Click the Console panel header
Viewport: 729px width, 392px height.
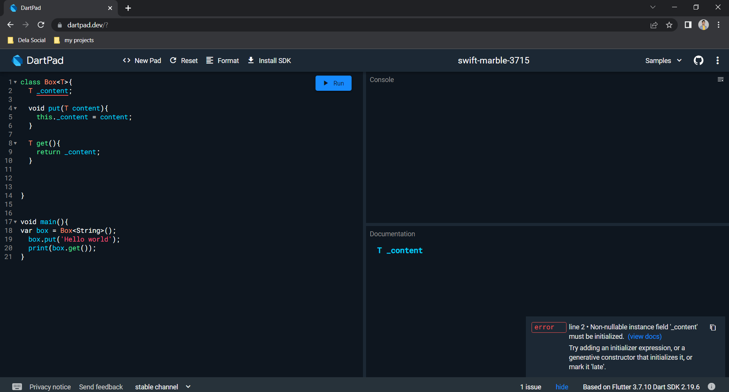(x=382, y=80)
